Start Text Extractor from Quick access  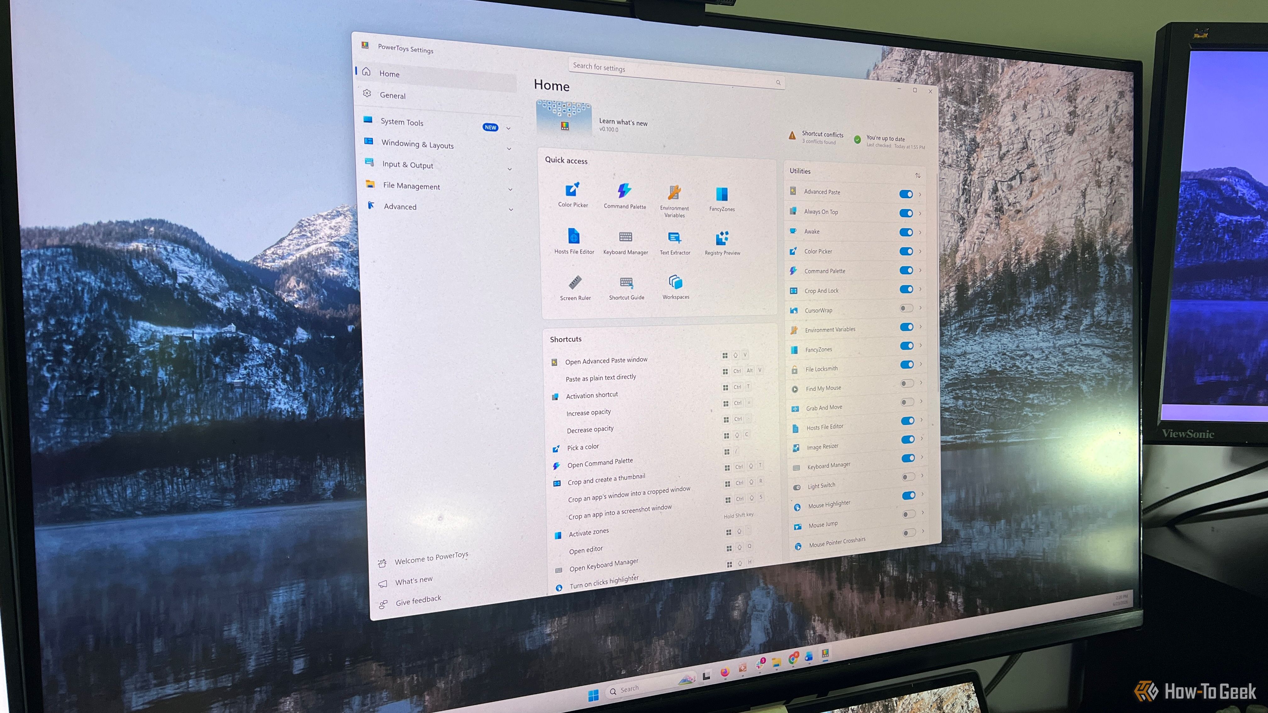point(675,244)
